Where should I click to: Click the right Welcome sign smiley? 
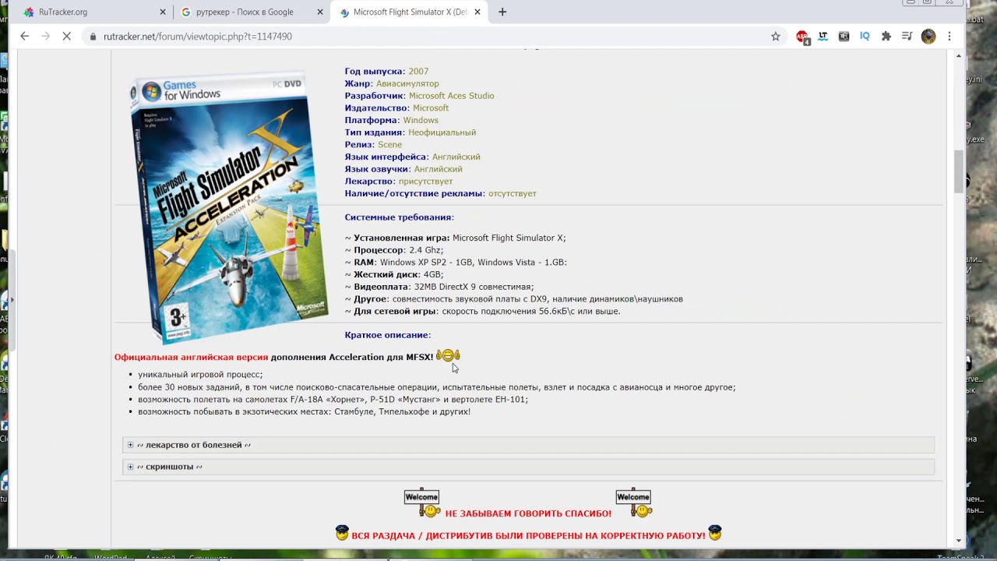[634, 503]
